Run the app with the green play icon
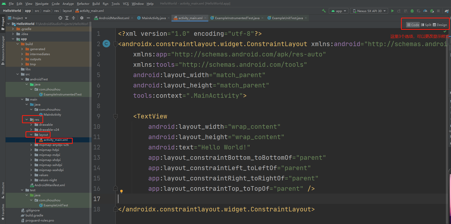This screenshot has height=224, width=451. (392, 11)
